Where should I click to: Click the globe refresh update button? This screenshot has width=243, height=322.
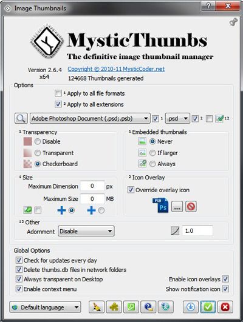(166, 307)
